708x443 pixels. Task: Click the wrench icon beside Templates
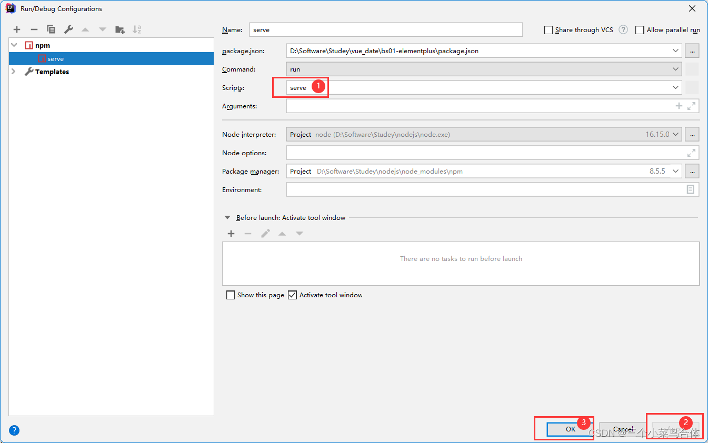29,72
